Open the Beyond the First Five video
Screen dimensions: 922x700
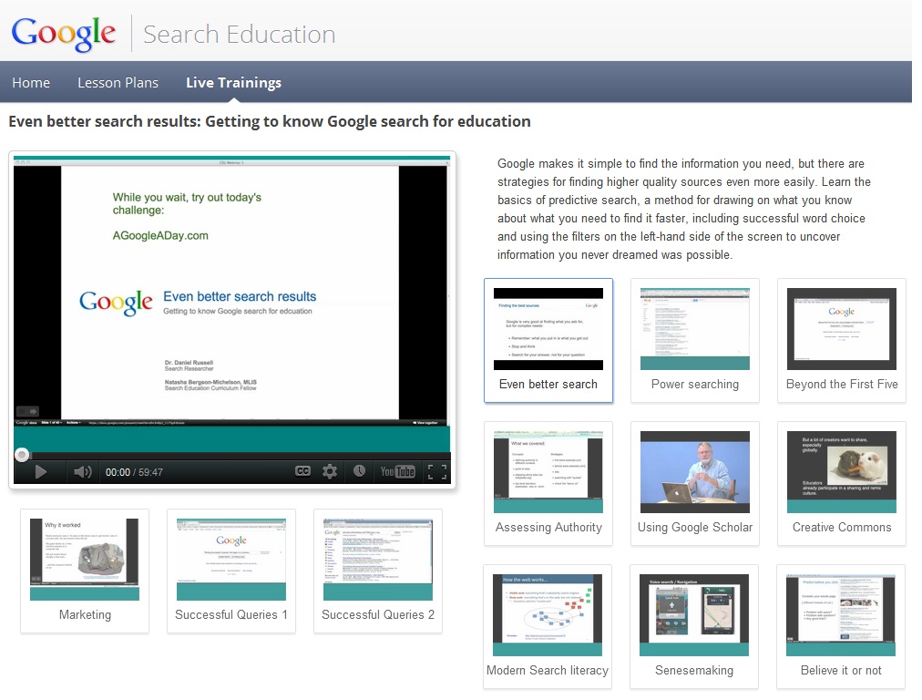pyautogui.click(x=842, y=341)
